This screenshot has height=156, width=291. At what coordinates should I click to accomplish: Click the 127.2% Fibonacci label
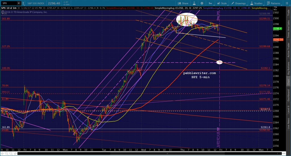tap(6, 46)
